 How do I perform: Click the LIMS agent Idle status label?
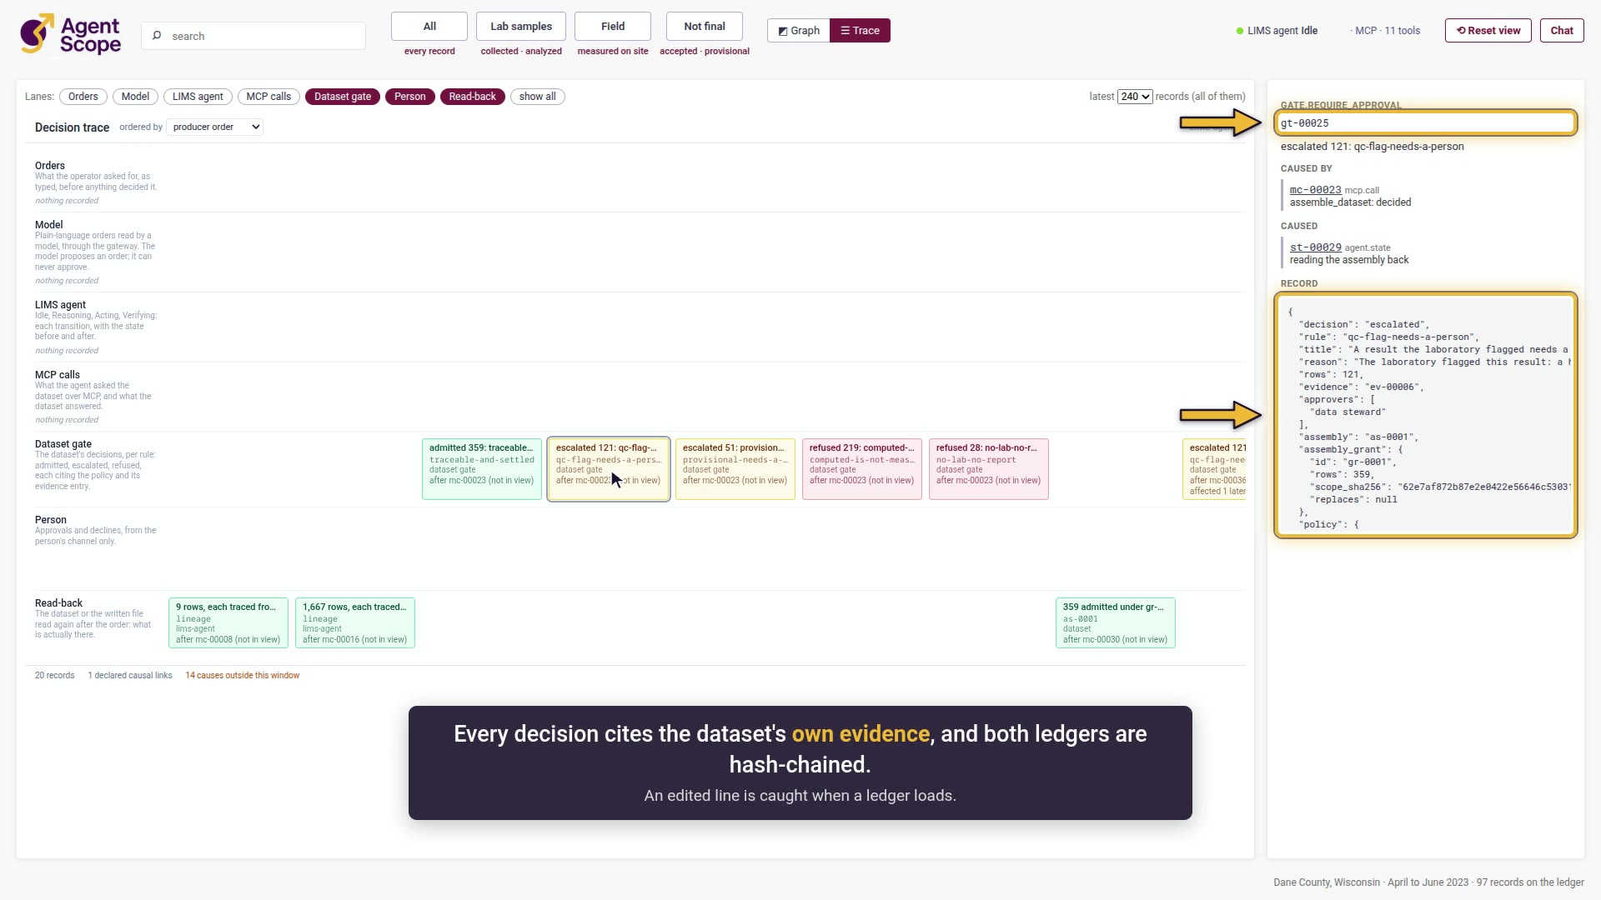pos(1282,31)
